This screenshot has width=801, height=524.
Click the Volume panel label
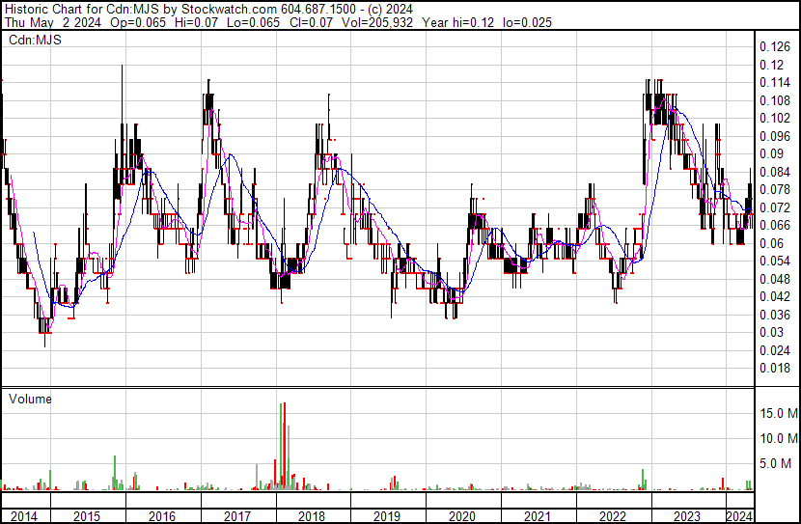pos(30,399)
